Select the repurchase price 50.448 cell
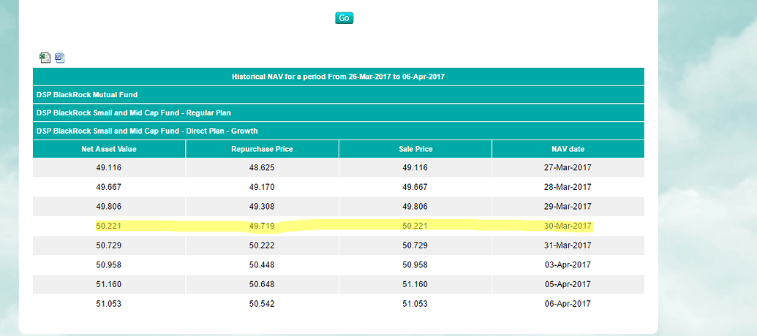This screenshot has height=336, width=757. (262, 265)
